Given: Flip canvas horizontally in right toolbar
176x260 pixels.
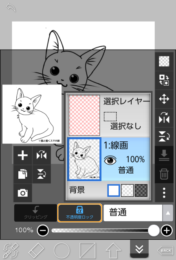Looking at the screenshot, I should click(x=164, y=118).
